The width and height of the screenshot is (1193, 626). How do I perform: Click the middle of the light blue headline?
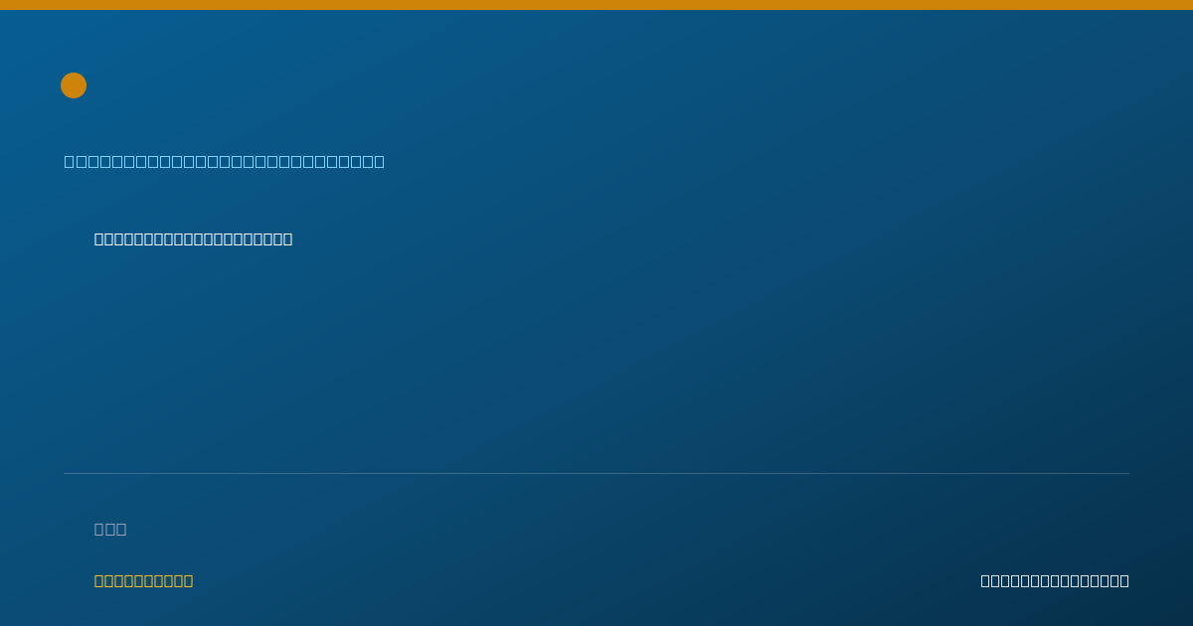tap(225, 162)
